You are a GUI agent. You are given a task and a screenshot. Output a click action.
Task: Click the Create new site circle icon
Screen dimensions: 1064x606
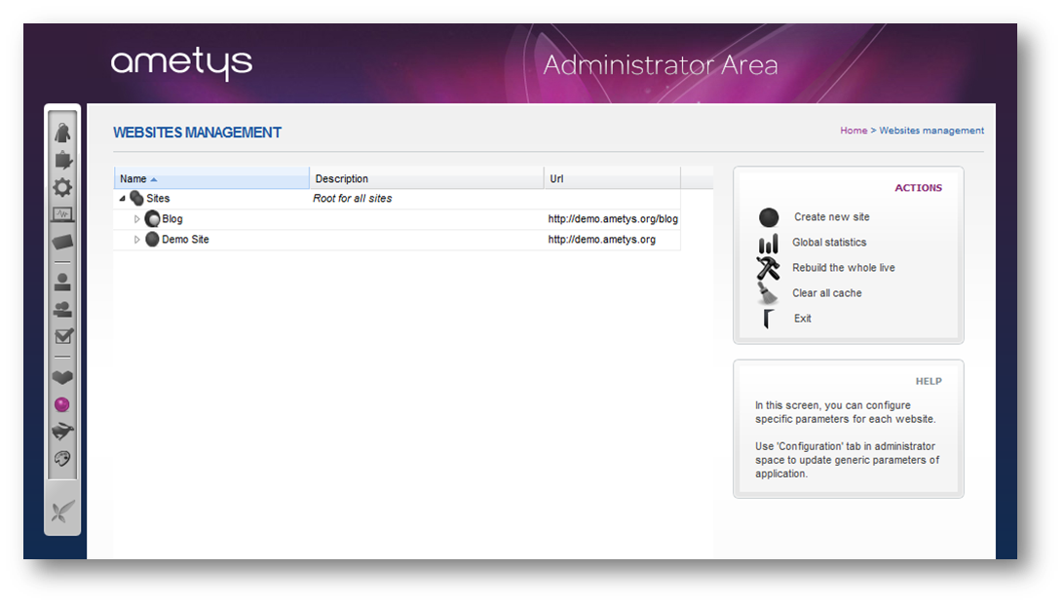coord(769,216)
